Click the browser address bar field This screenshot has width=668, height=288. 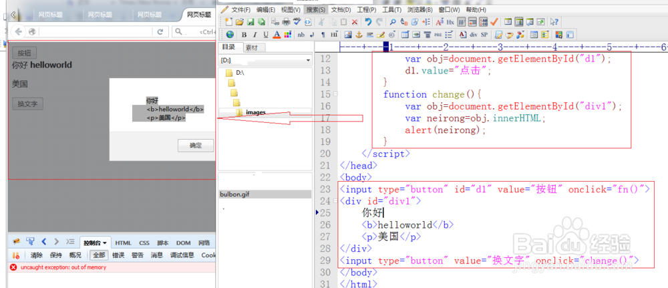[x=96, y=31]
